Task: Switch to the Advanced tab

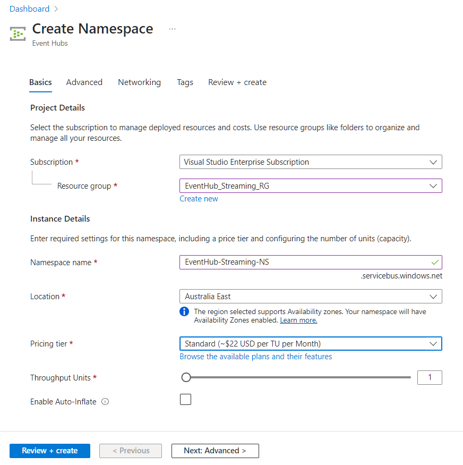Action: coord(84,82)
